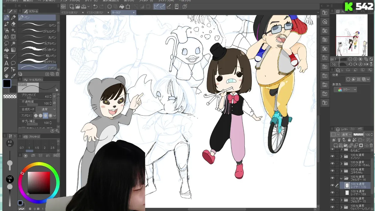Select the Straight line figure tool
375x211 pixels.
click(13, 57)
